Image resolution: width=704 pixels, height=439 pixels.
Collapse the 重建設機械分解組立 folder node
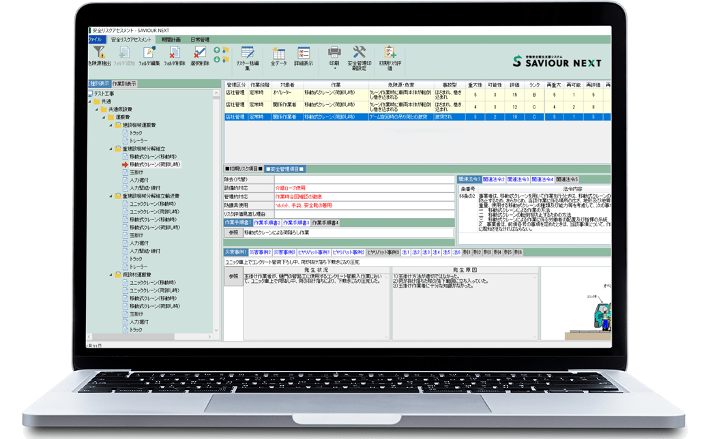(111, 148)
